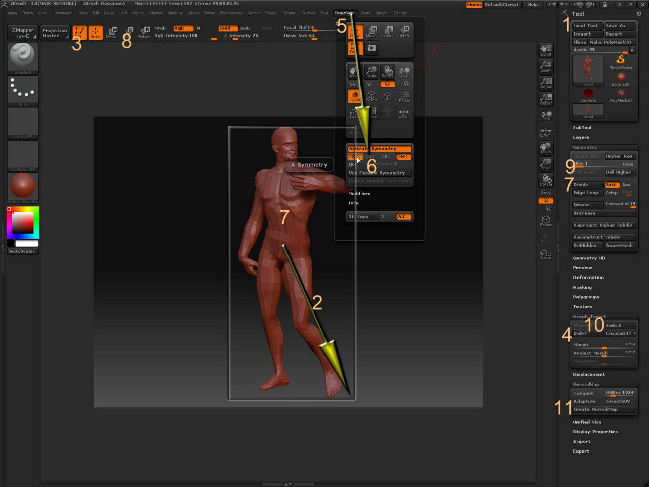The width and height of the screenshot is (649, 487).
Task: Choose the PolyMesh3D star tool
Action: (621, 94)
